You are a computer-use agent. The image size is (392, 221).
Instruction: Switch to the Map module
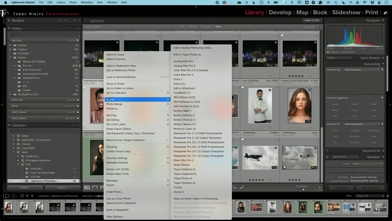[302, 12]
